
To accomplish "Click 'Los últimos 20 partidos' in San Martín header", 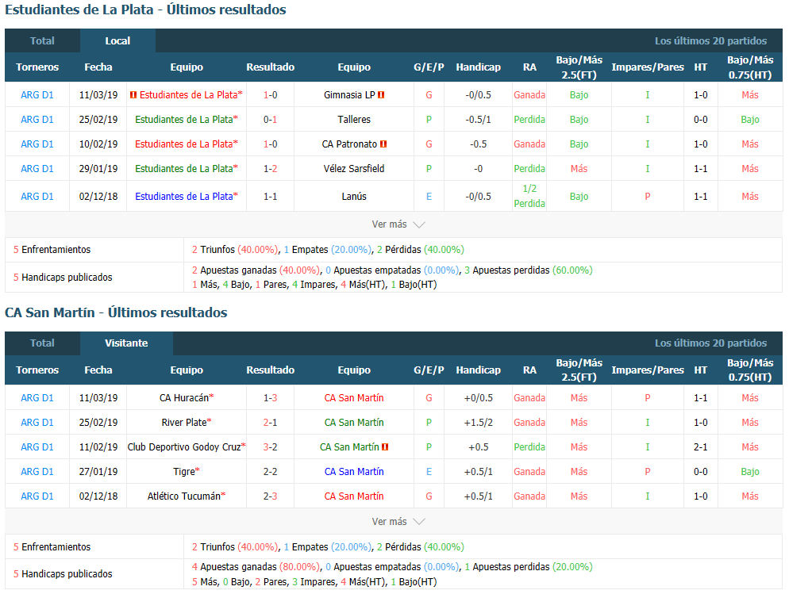I will tap(710, 343).
